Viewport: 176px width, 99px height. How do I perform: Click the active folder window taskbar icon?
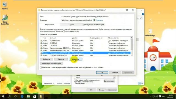pyautogui.click(x=41, y=97)
